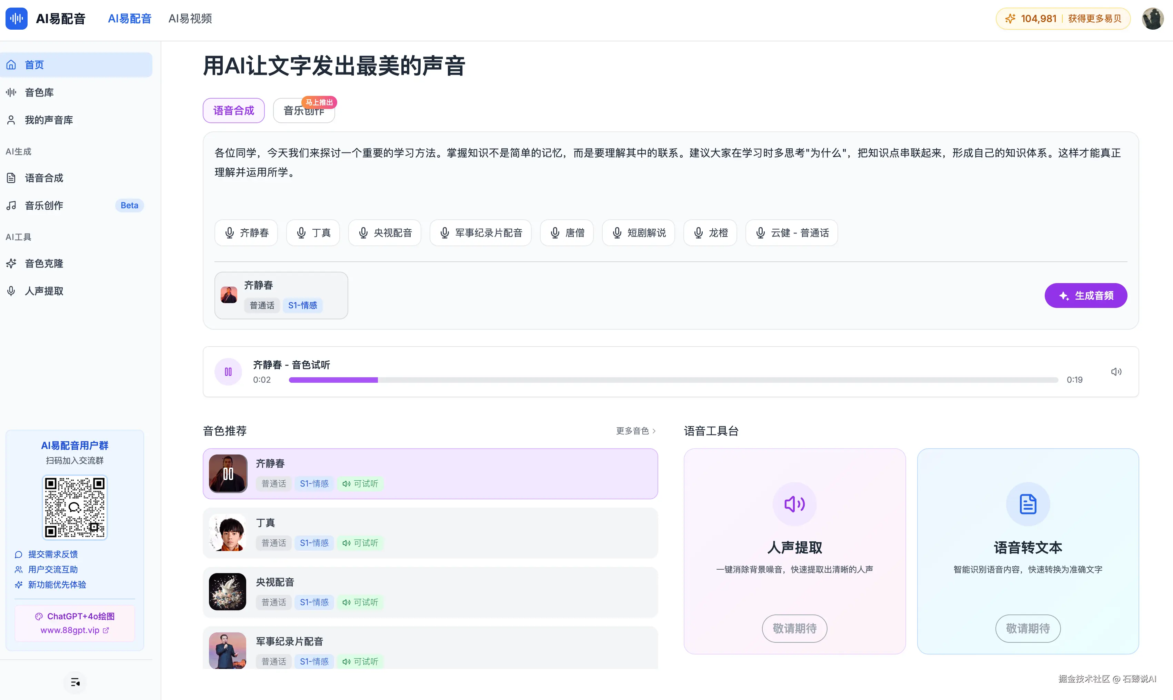This screenshot has width=1173, height=700.
Task: Click the 语音转文本 document icon
Action: (x=1028, y=504)
